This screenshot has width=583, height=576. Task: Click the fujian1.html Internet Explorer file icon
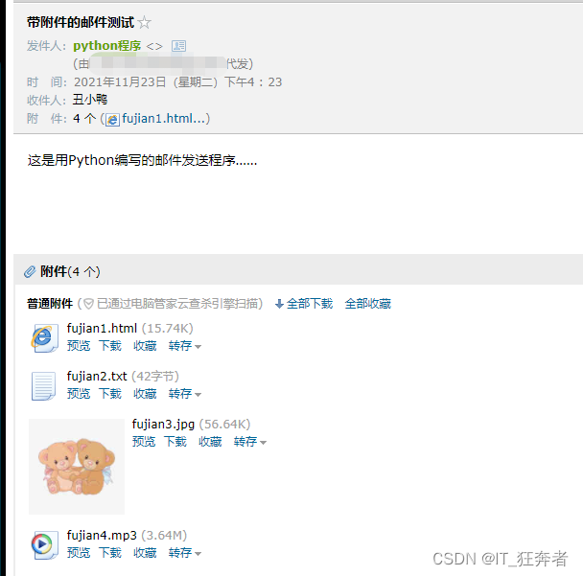click(45, 337)
